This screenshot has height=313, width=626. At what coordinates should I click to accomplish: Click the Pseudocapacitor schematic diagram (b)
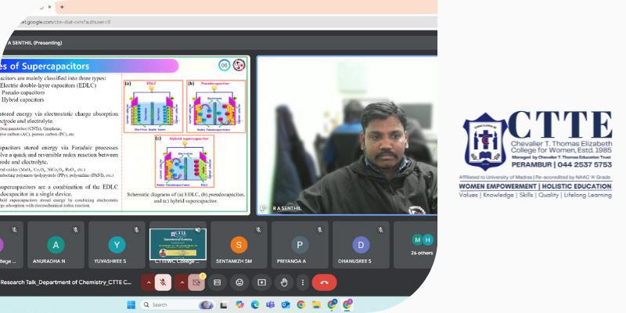click(216, 106)
